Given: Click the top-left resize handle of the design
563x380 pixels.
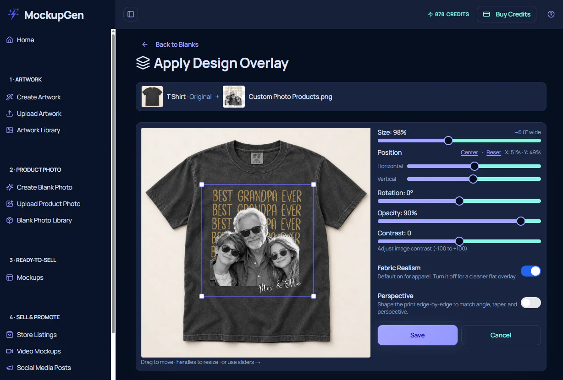Looking at the screenshot, I should (202, 185).
